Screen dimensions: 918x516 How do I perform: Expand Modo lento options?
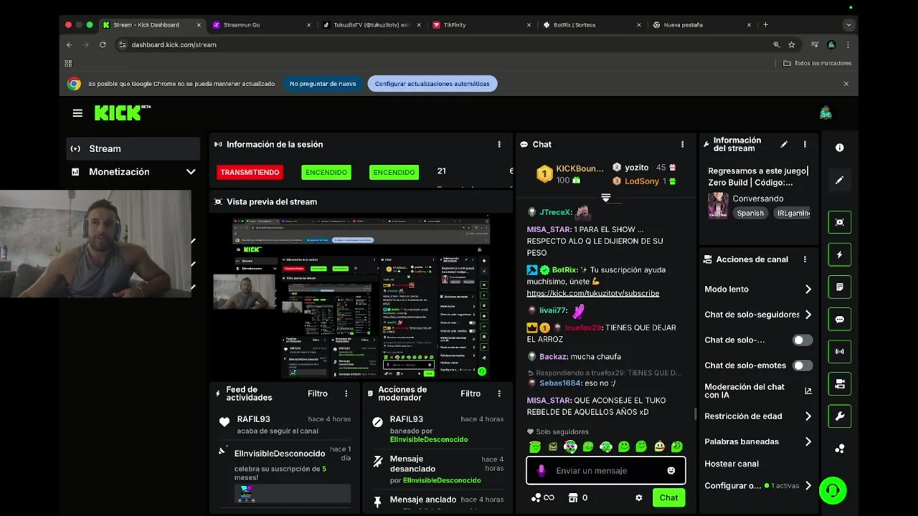click(x=808, y=289)
